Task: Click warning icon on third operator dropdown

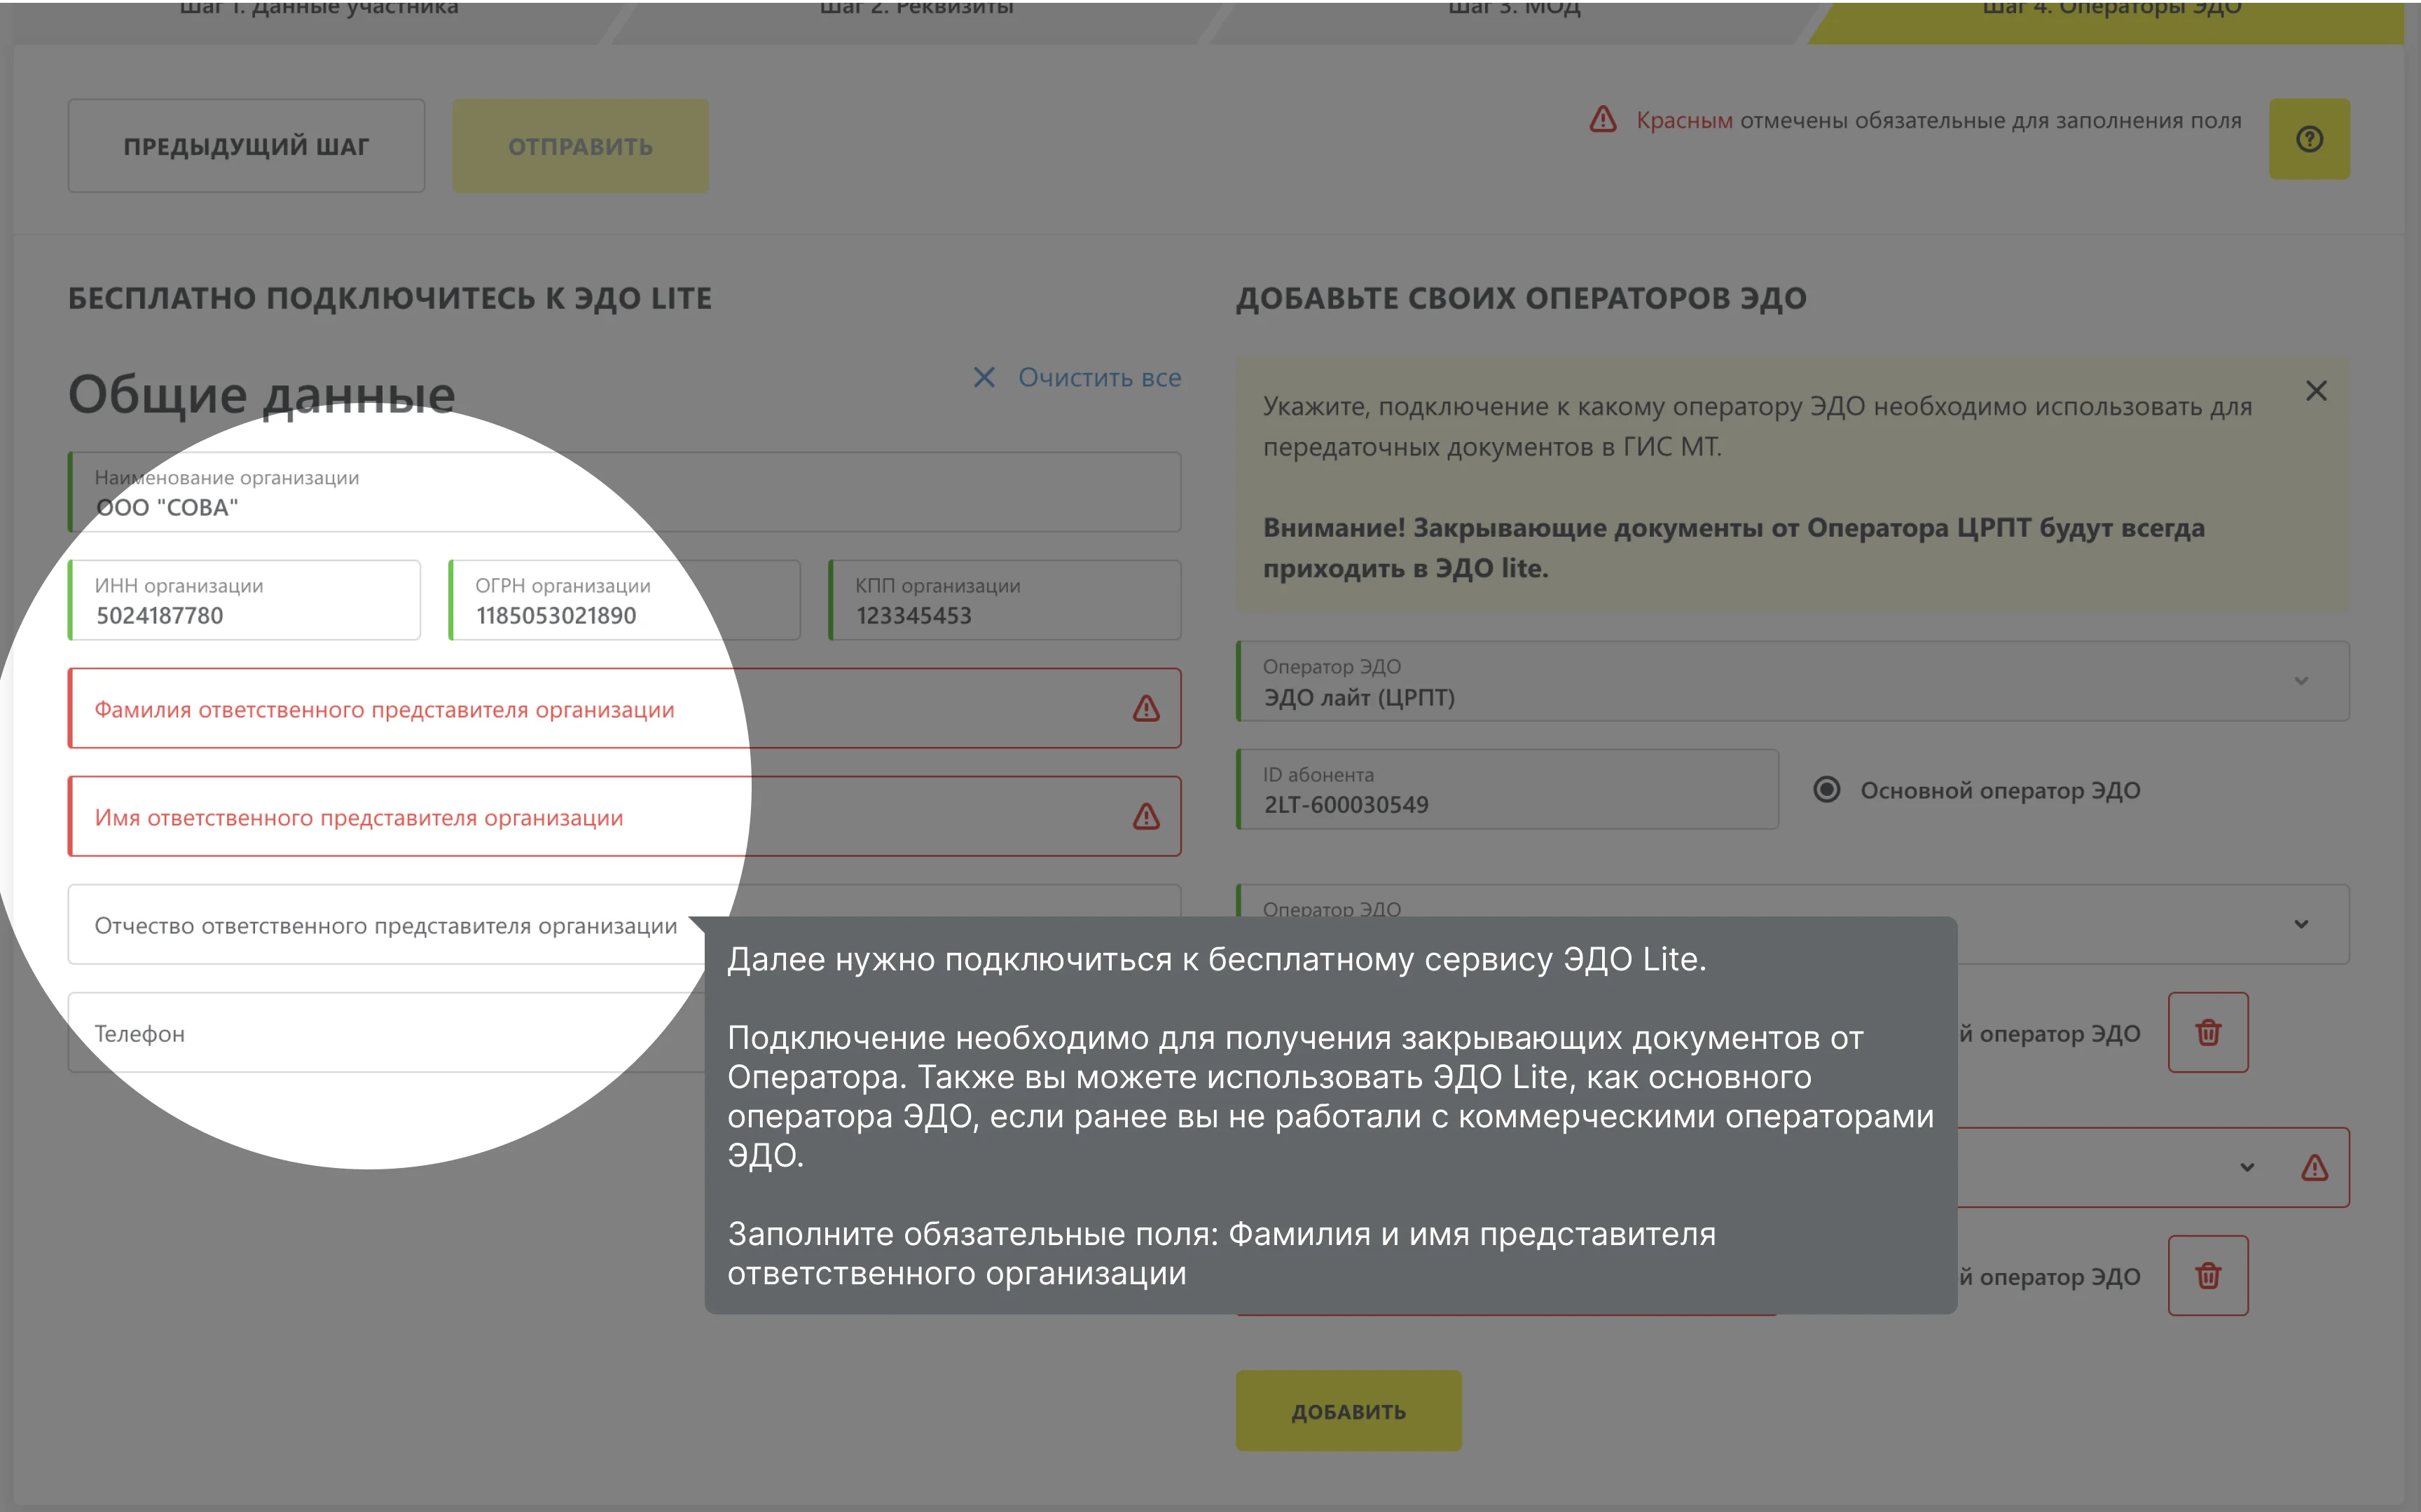Action: point(2315,1167)
